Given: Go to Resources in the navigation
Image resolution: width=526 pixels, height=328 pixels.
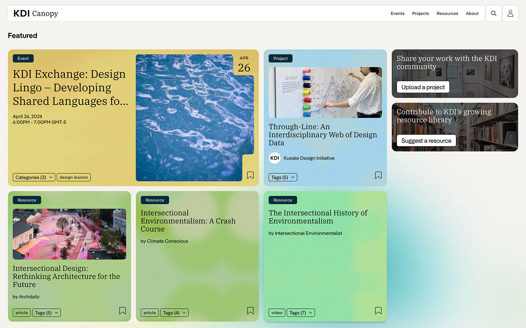Looking at the screenshot, I should click(x=447, y=13).
